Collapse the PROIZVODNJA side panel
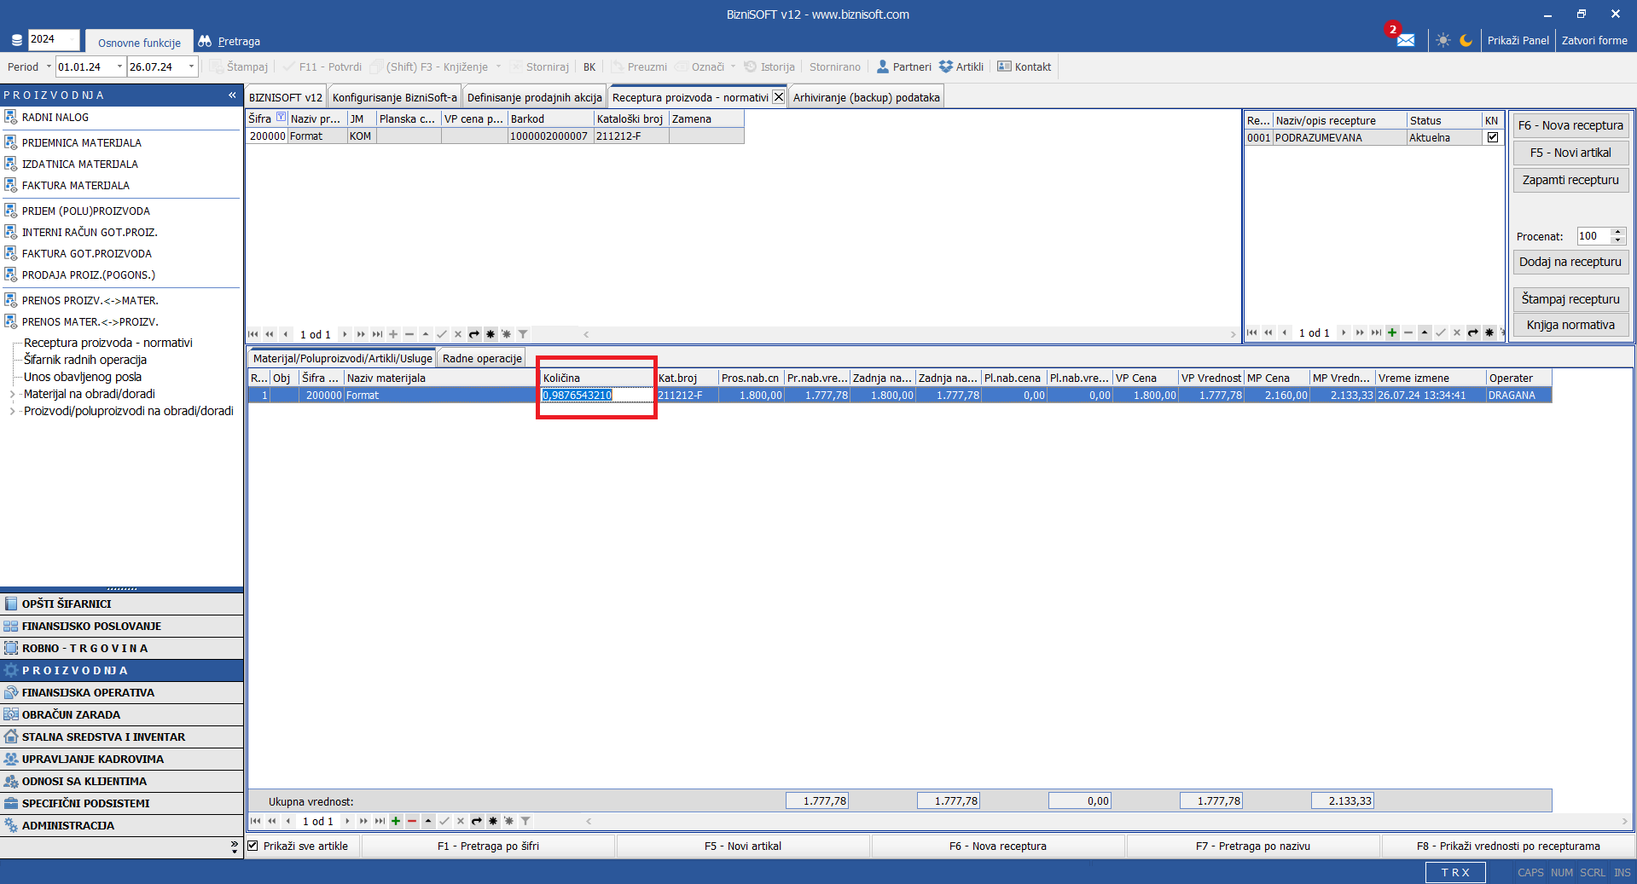Image resolution: width=1637 pixels, height=884 pixels. (x=232, y=95)
